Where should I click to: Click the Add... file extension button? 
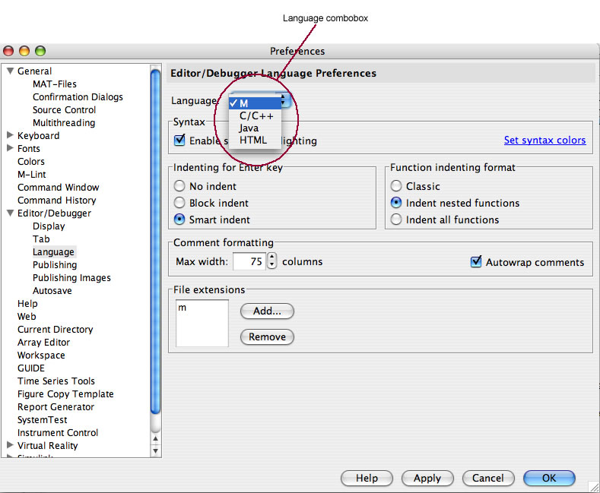click(267, 311)
